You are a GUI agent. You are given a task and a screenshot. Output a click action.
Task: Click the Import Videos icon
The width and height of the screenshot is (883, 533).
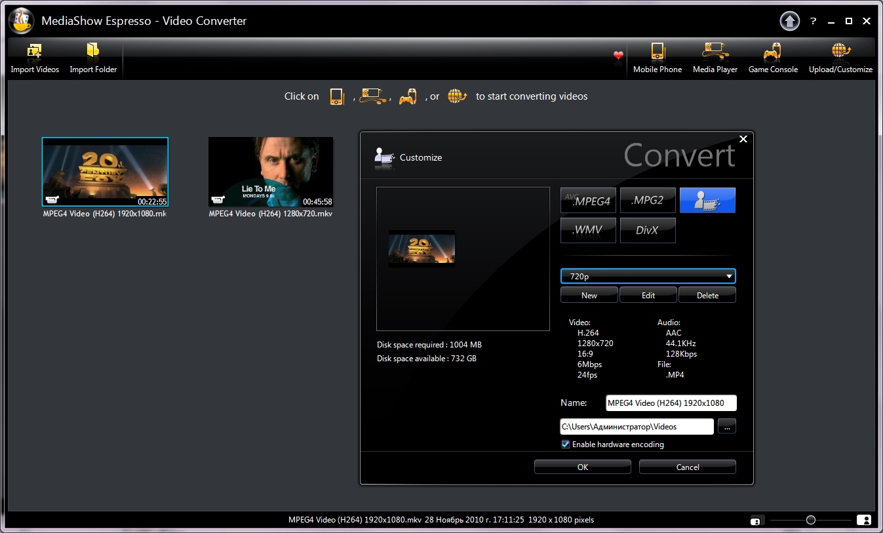(35, 52)
